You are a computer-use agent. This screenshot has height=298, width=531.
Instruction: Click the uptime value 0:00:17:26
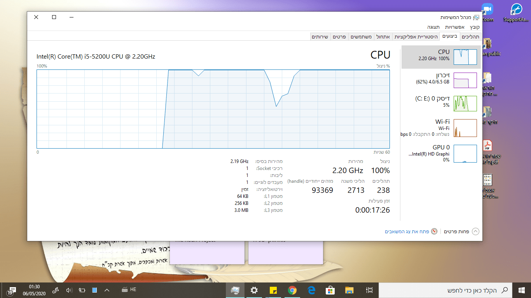pos(372,210)
